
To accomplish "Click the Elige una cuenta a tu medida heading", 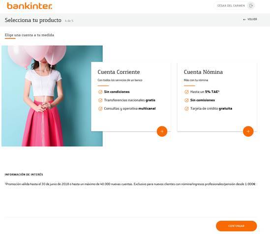I will pyautogui.click(x=30, y=35).
